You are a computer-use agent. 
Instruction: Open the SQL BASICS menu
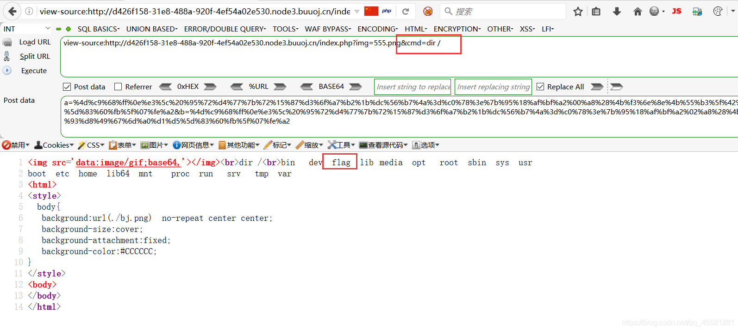[x=99, y=29]
